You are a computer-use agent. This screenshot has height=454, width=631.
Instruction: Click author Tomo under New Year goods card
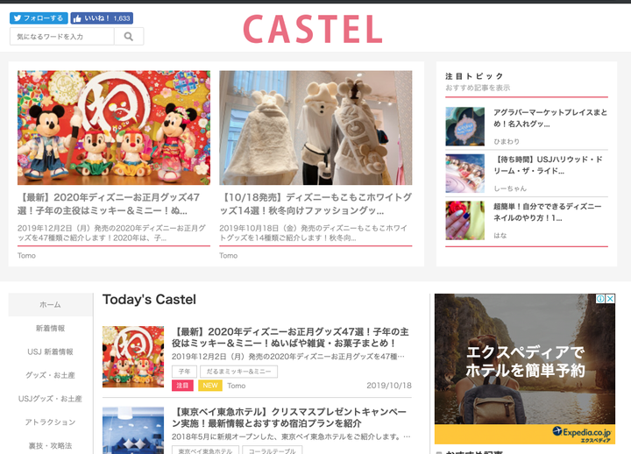[x=26, y=256]
